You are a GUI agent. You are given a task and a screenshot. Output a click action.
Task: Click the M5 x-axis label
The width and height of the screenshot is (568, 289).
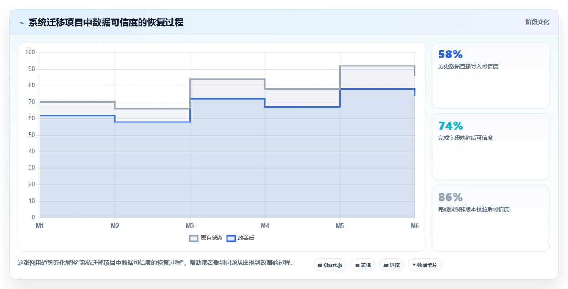[x=340, y=226]
